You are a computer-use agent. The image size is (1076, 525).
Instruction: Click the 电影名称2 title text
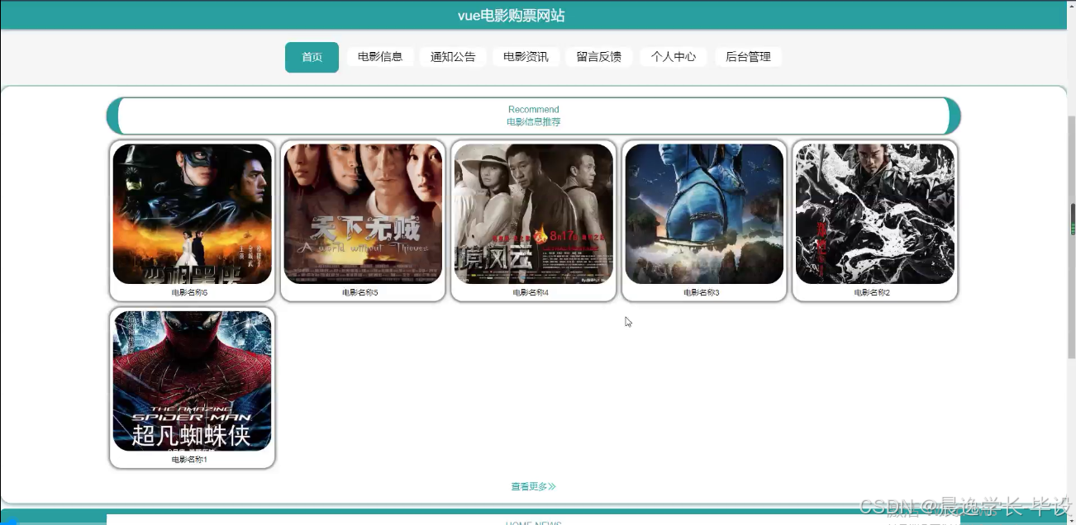click(872, 293)
